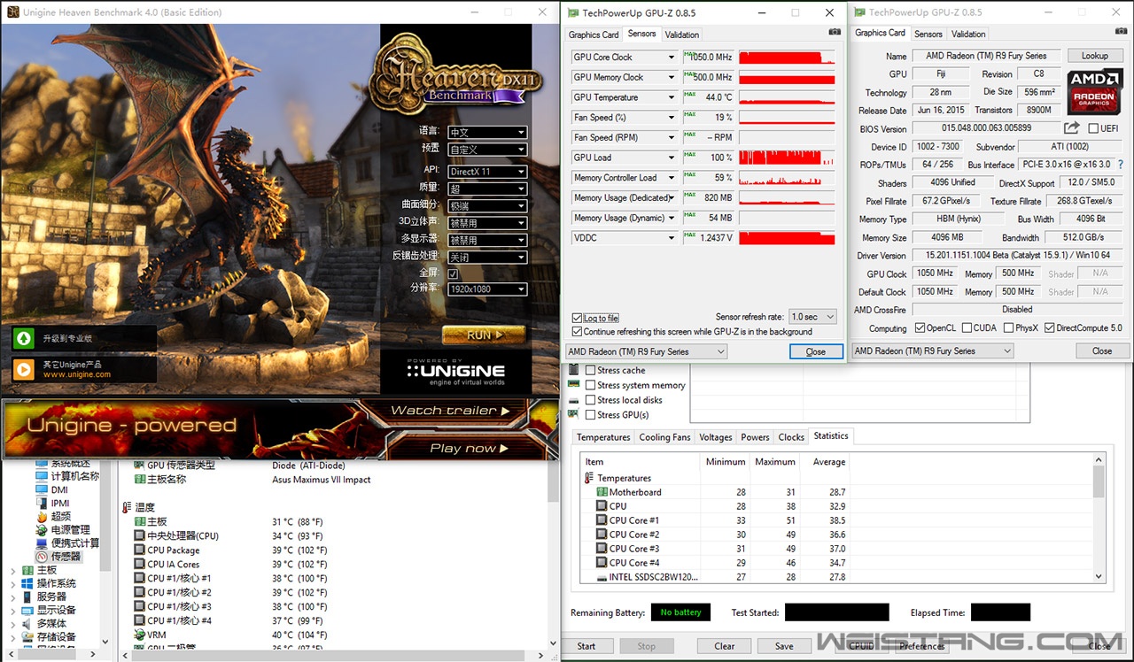Click the Lookup button in GPU-Z
Image resolution: width=1134 pixels, height=662 pixels.
click(x=1094, y=56)
